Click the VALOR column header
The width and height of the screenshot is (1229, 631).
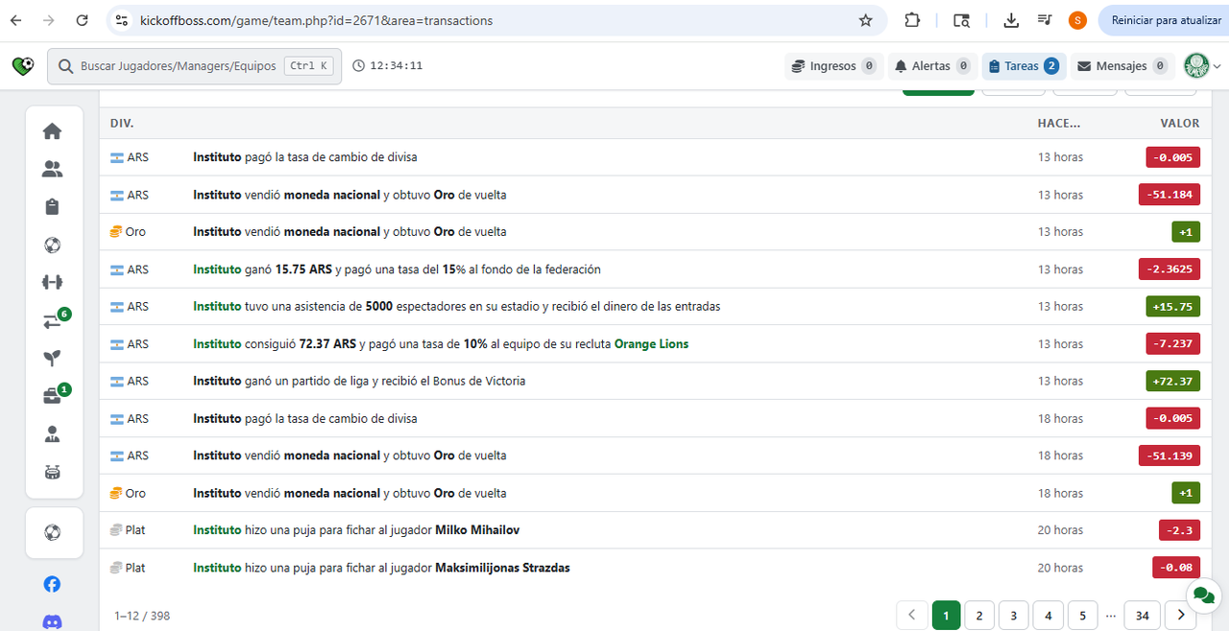click(1180, 123)
